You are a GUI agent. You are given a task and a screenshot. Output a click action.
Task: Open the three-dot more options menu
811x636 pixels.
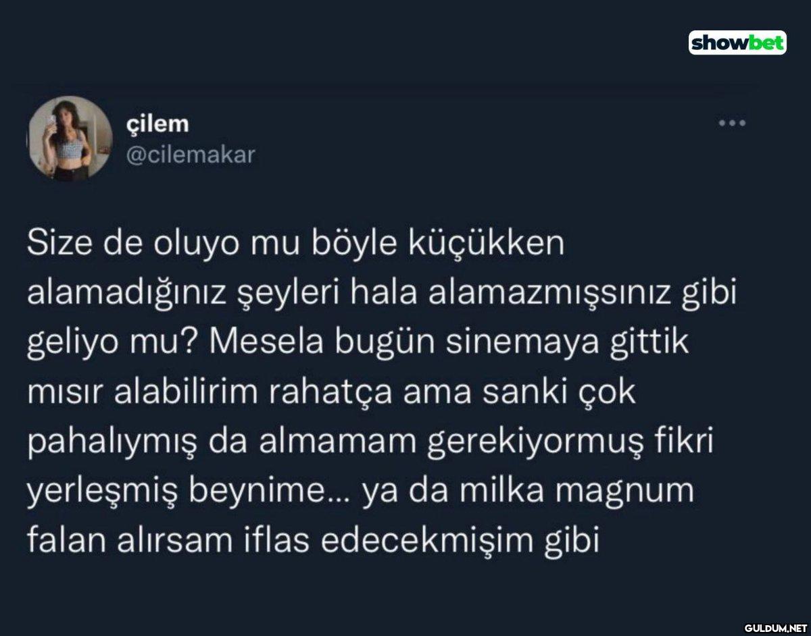tap(732, 124)
